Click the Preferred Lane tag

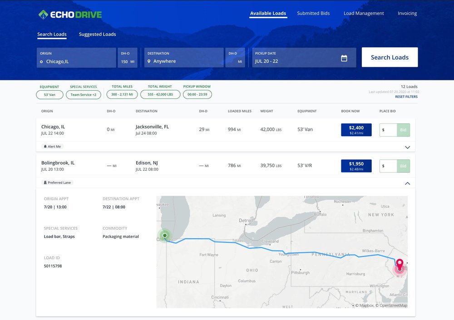[57, 183]
